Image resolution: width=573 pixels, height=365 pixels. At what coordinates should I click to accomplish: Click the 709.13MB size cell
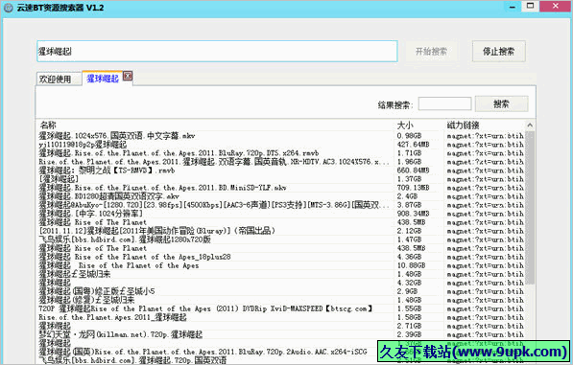pos(414,188)
